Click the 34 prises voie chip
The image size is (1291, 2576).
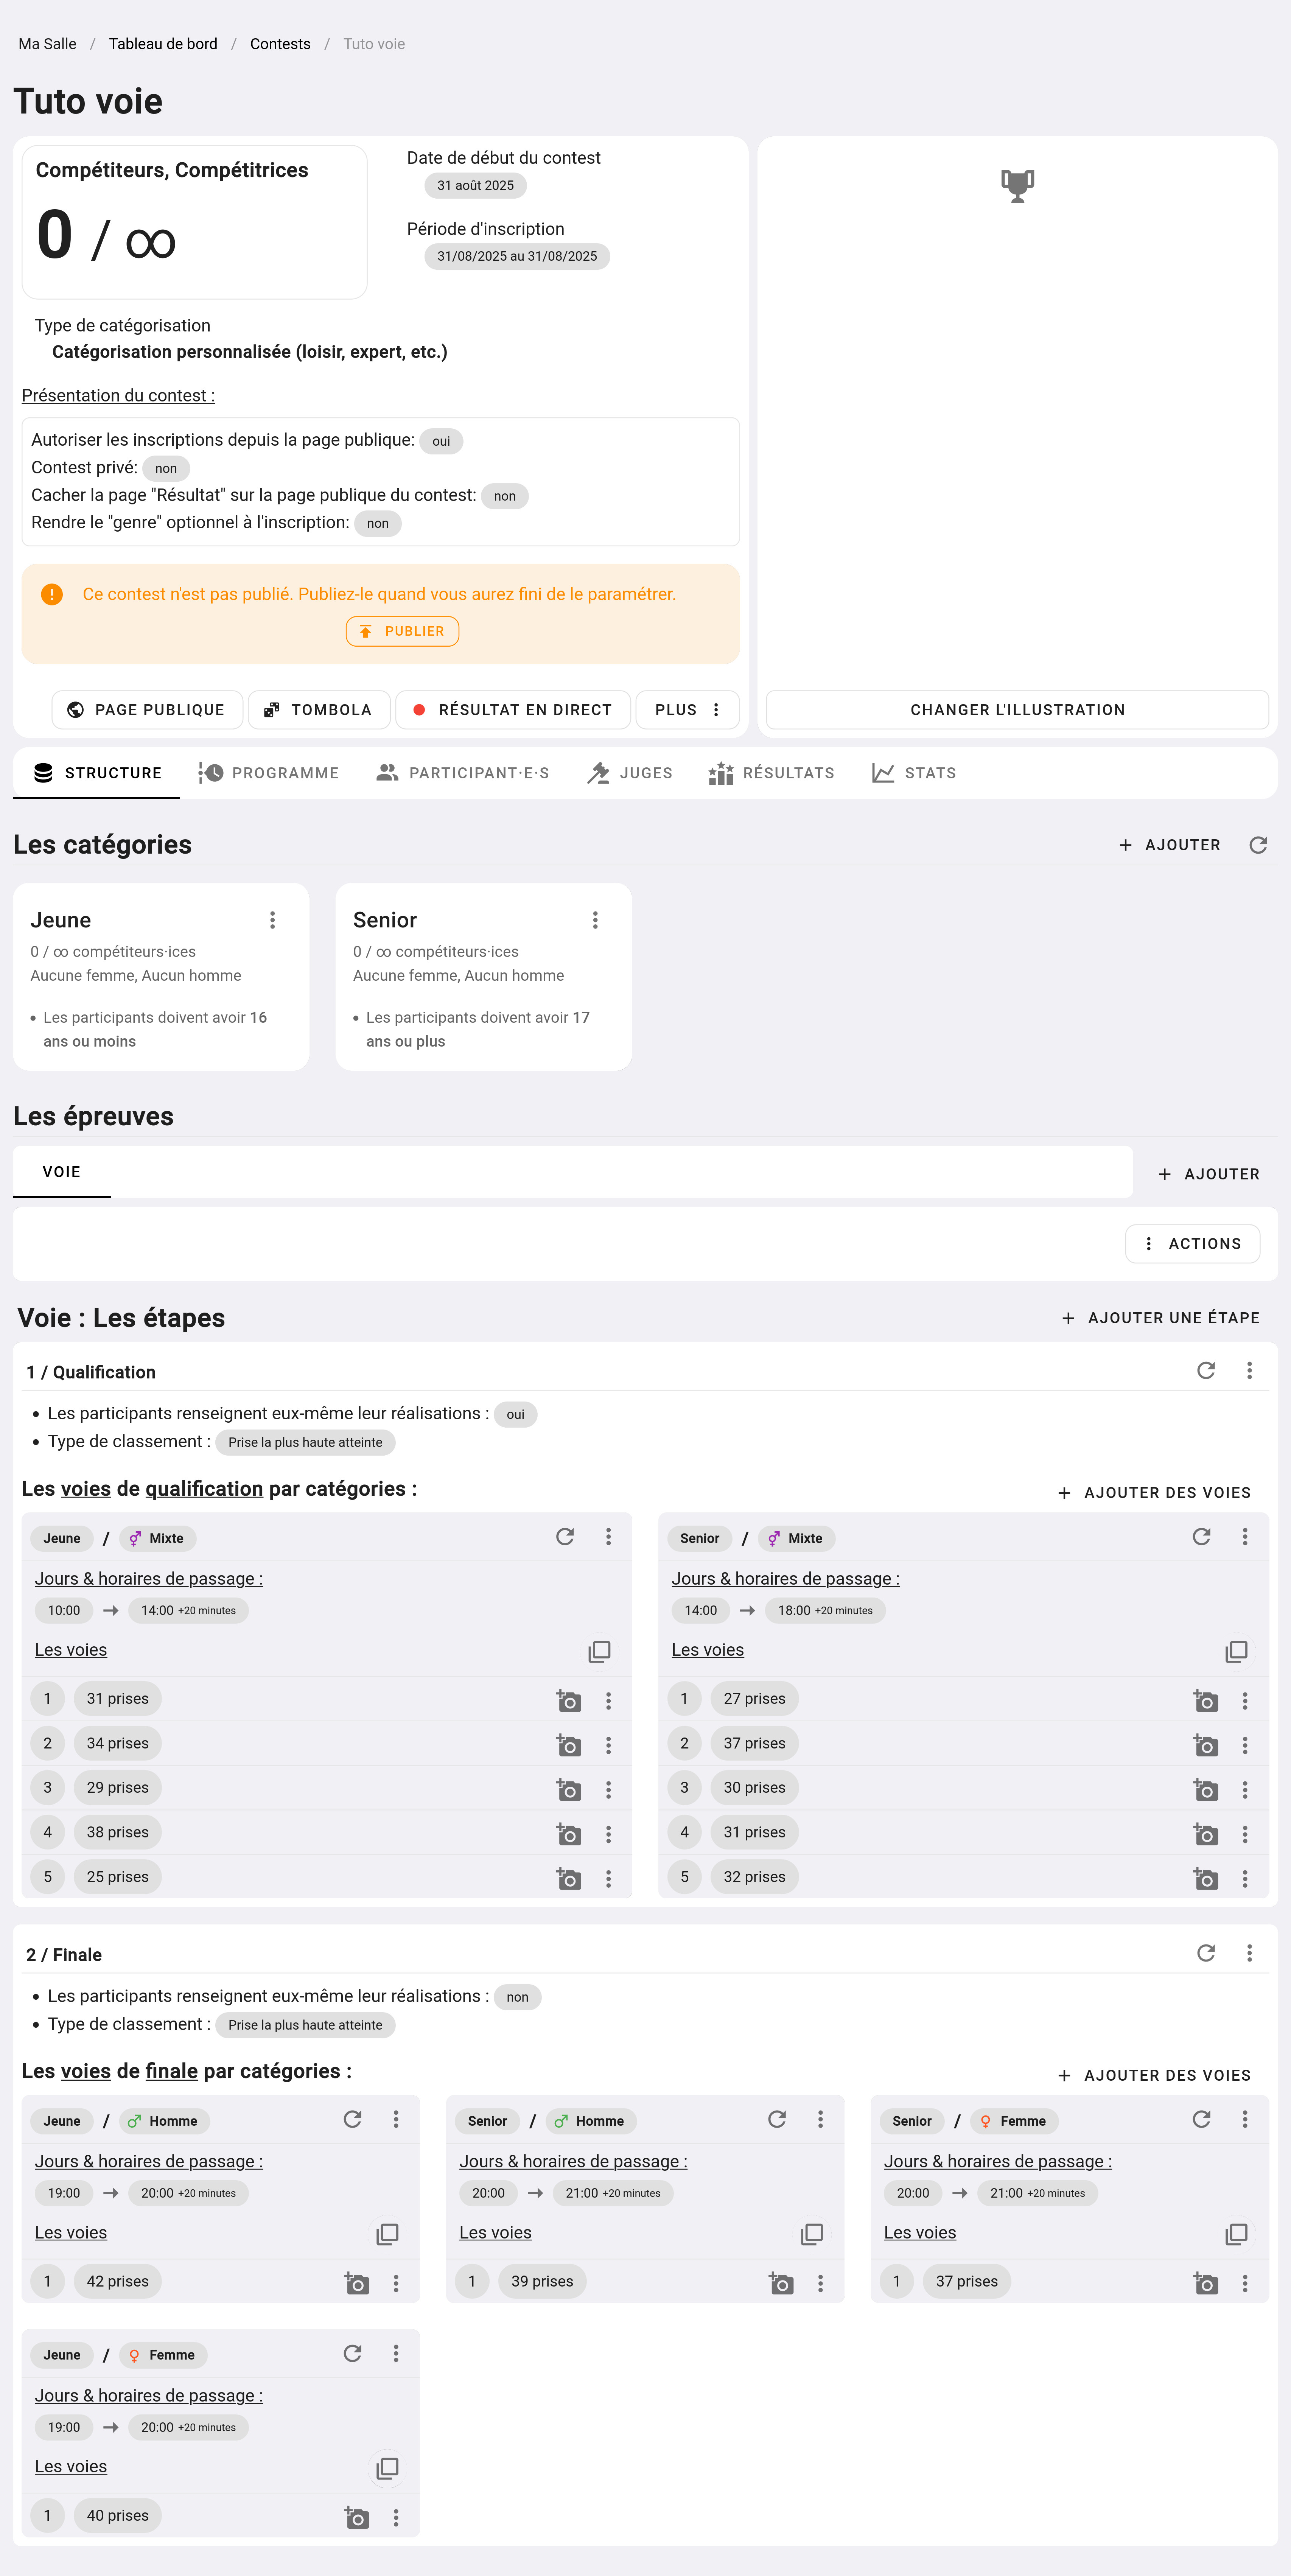tap(117, 1743)
